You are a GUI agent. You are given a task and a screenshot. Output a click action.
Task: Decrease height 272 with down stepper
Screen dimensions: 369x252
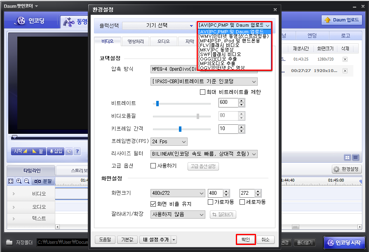[x=258, y=195]
